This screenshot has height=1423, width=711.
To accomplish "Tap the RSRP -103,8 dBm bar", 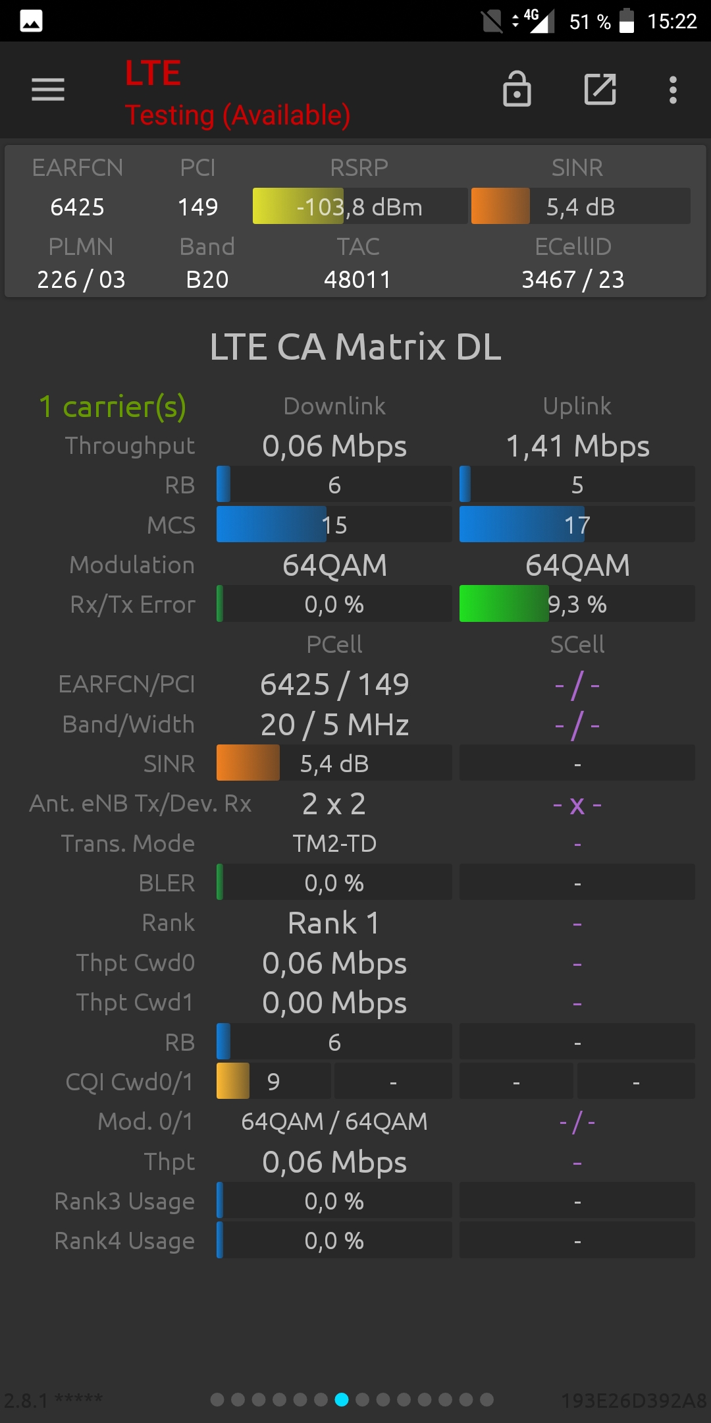I will click(x=360, y=206).
